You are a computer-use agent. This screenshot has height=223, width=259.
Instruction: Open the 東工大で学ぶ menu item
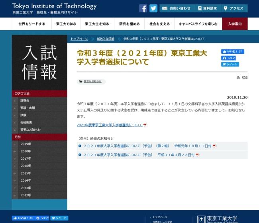pyautogui.click(x=66, y=24)
